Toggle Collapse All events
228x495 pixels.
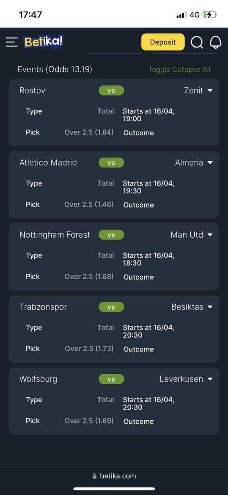click(x=179, y=69)
